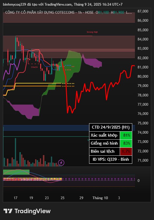Click the 0 label on indicator axis
Image resolution: width=154 pixels, height=220 pixels.
[139, 181]
